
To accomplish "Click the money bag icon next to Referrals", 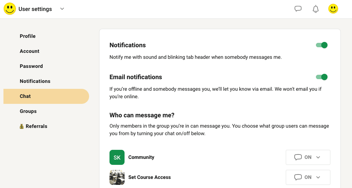I will pos(22,126).
